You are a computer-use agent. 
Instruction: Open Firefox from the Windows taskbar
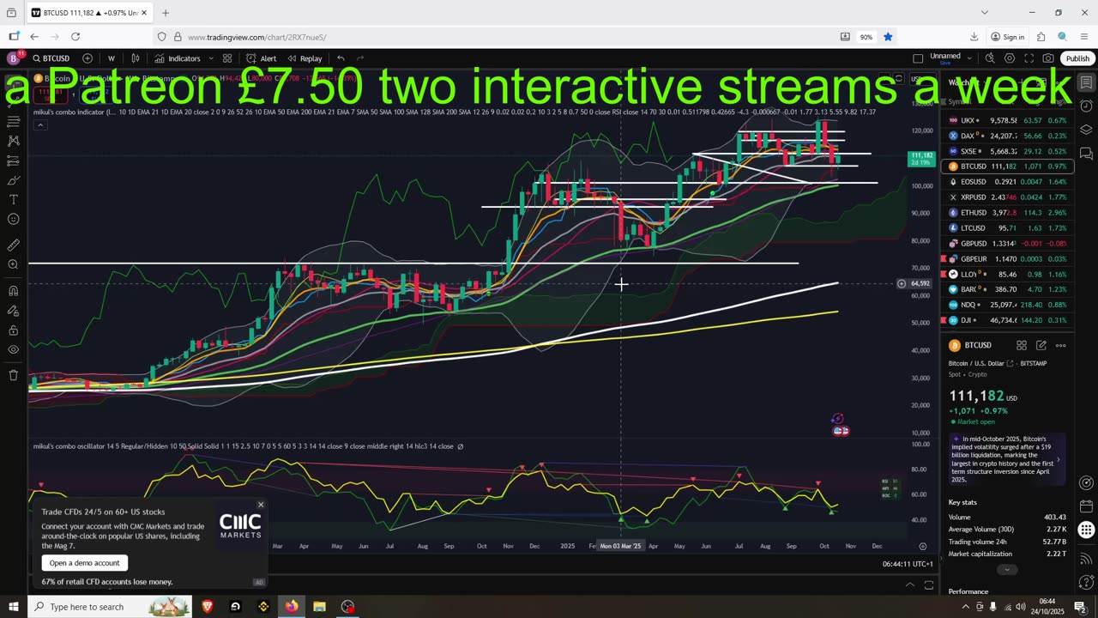tap(292, 607)
